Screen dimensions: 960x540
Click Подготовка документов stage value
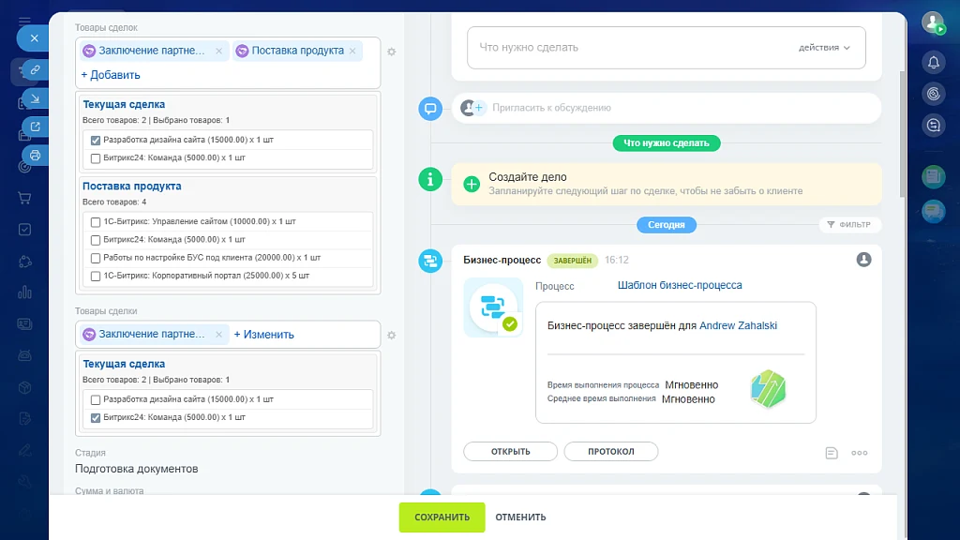tap(137, 469)
